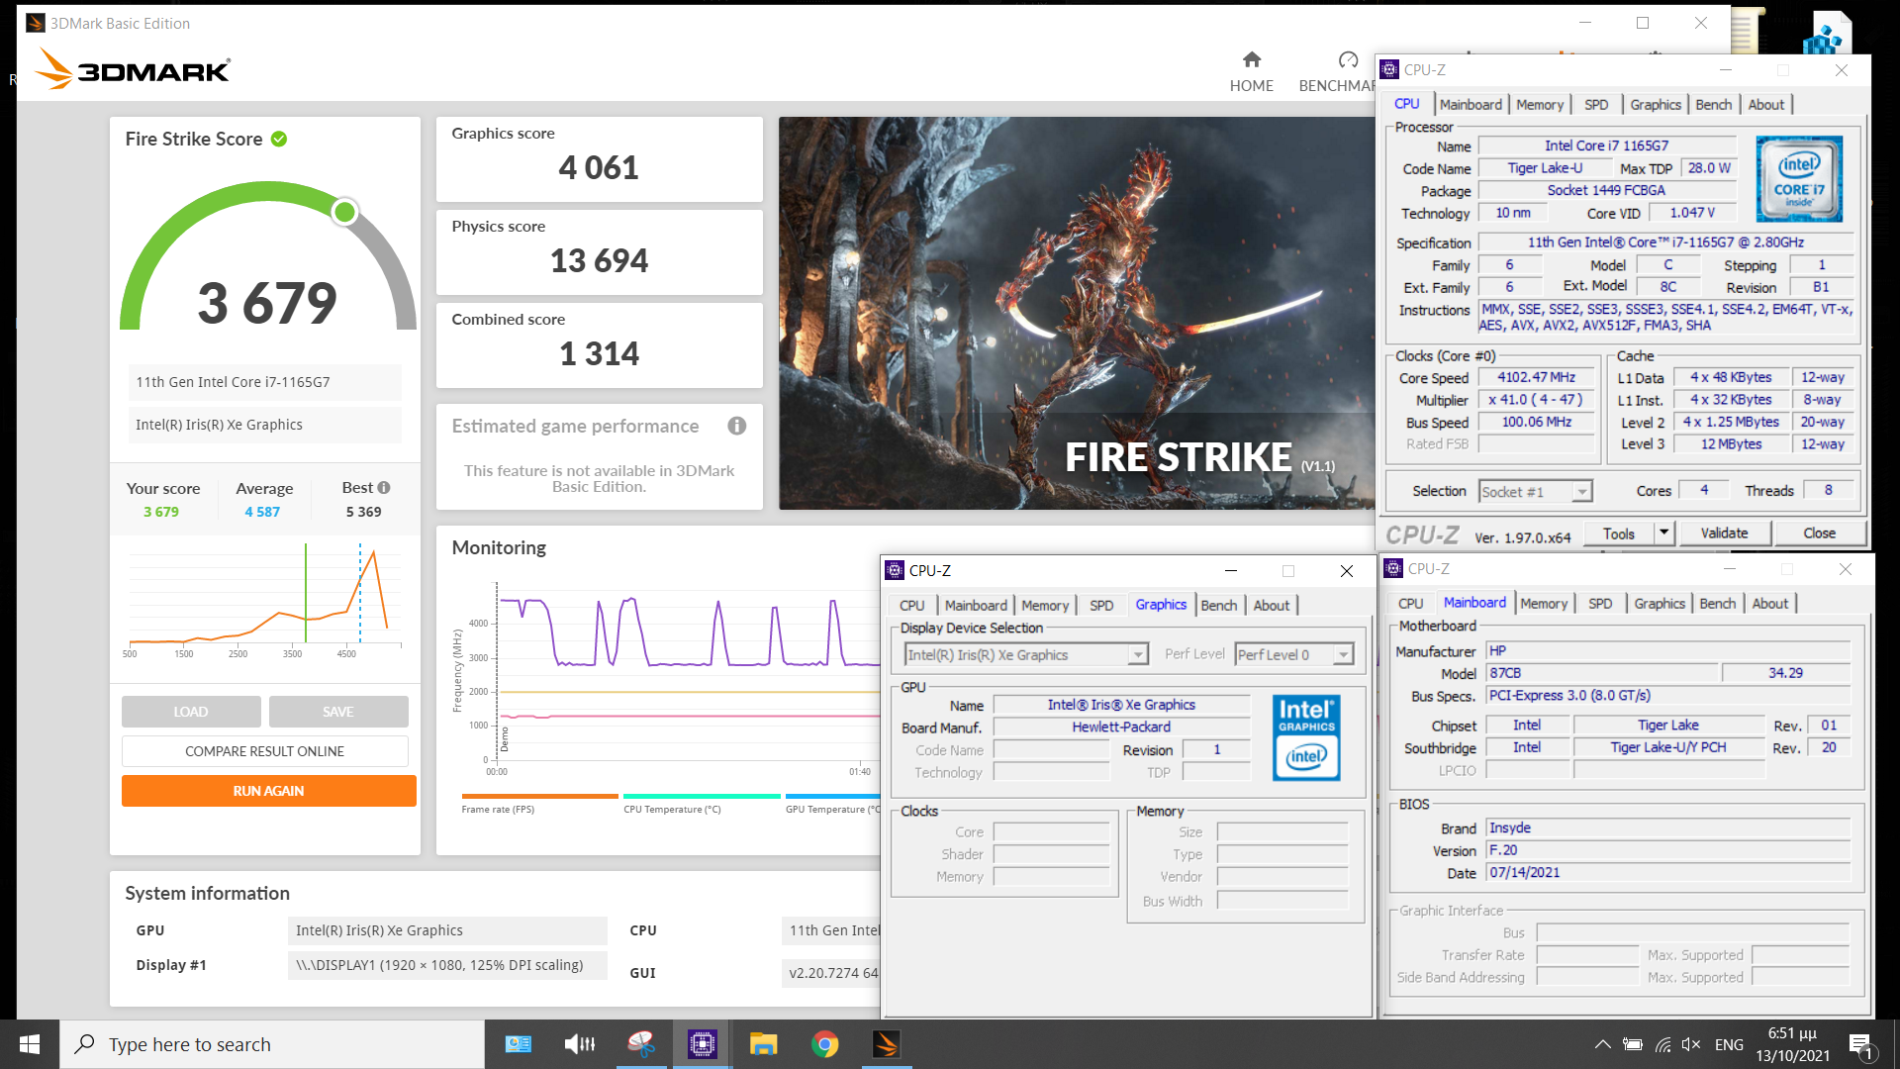Screen dimensions: 1900x1069
Task: Click the search magnifier icon in taskbar
Action: point(85,1044)
